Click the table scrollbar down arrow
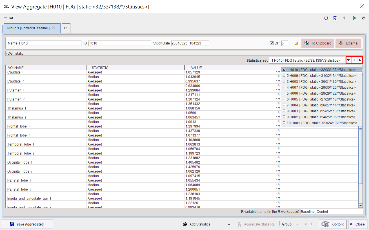This screenshot has width=369, height=230. point(361,206)
